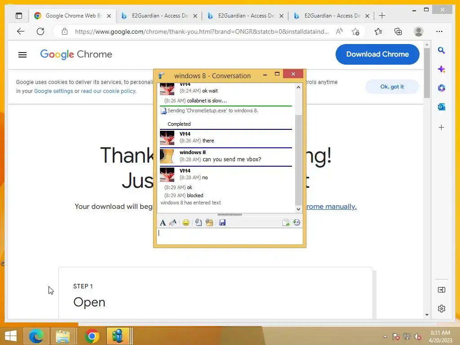
Task: Attach a file with paperclip icon
Action: click(x=198, y=223)
